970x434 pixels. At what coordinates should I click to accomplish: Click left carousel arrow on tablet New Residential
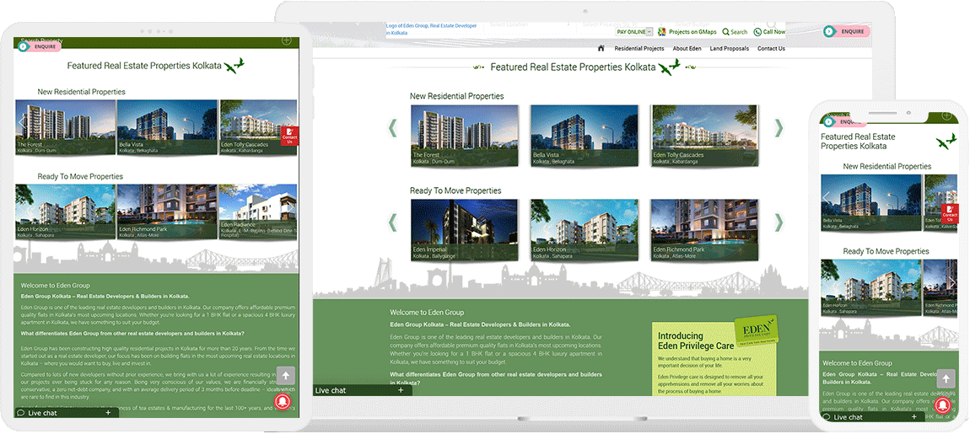pos(22,122)
